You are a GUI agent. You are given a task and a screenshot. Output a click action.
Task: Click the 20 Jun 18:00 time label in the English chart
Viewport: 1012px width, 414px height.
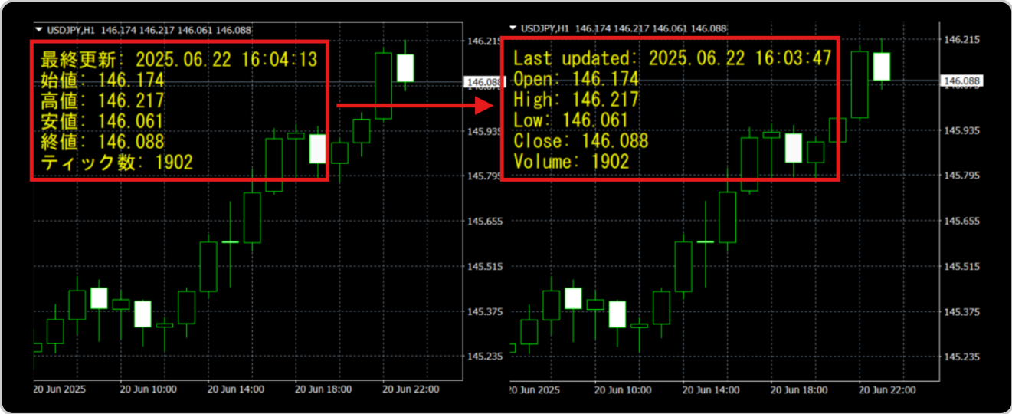coord(799,390)
